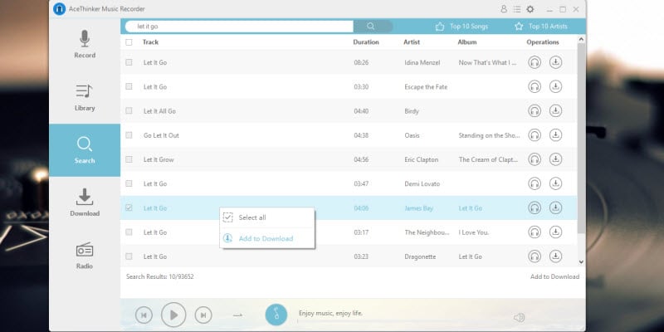Check the Let It All Go checkbox

[x=129, y=111]
